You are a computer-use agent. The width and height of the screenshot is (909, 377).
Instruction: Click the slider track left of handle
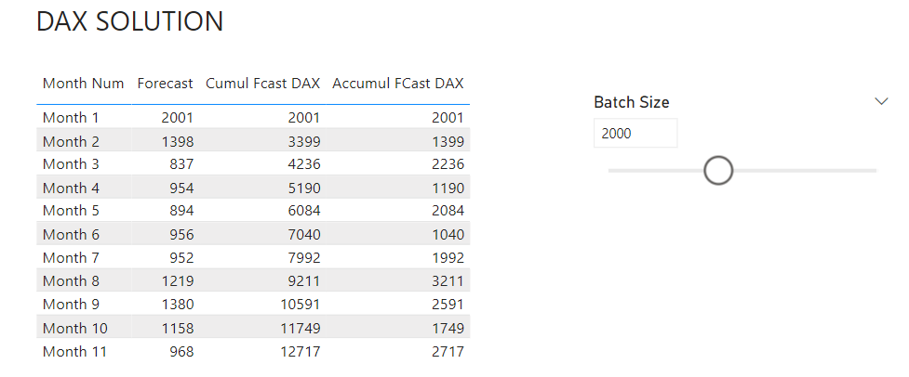coord(656,171)
